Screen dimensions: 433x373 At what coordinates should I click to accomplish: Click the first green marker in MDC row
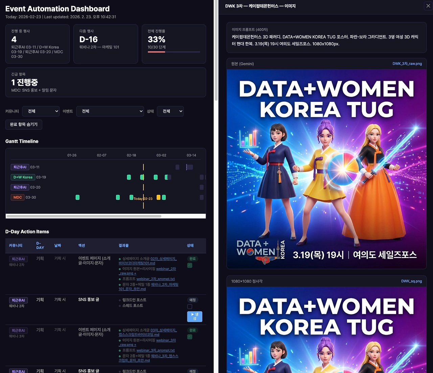77,197
